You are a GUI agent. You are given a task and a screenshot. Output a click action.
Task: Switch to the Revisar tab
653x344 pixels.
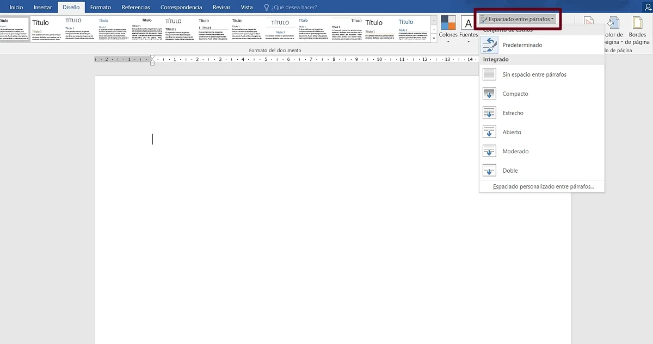pos(221,8)
